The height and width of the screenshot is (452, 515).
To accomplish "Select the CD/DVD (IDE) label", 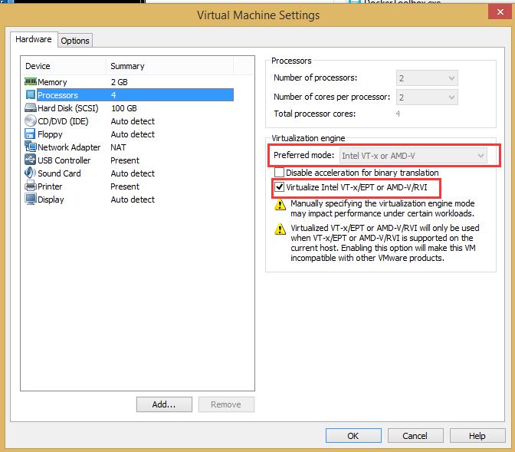I will click(63, 121).
